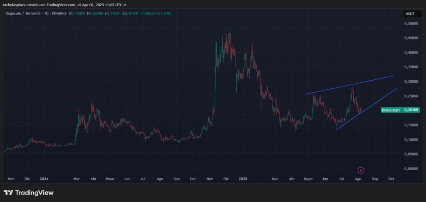The width and height of the screenshot is (426, 202).
Task: Open the USDT currency selector
Action: pos(412,14)
